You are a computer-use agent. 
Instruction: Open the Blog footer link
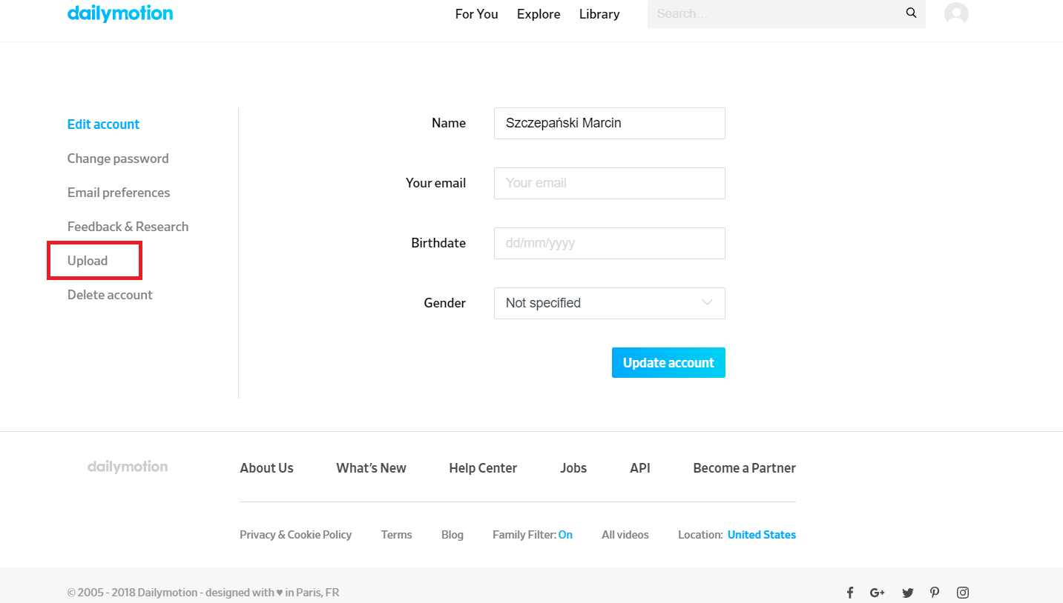point(452,535)
